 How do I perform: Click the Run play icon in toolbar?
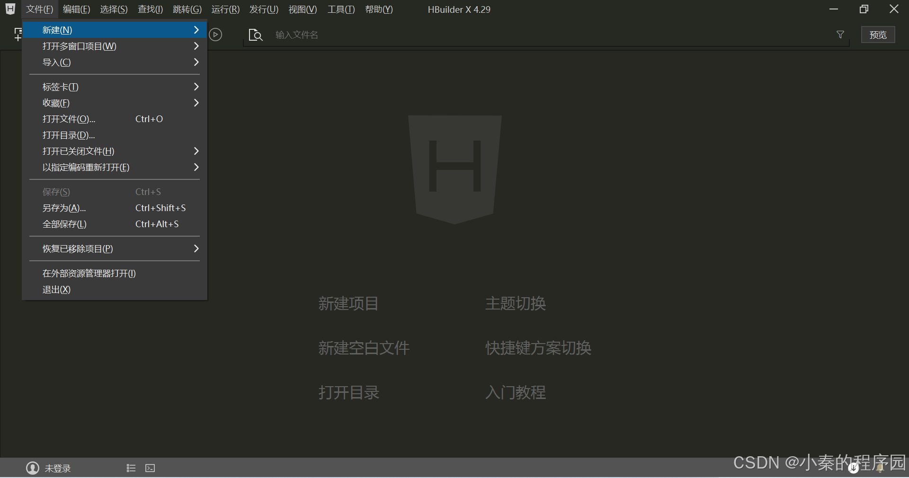click(x=215, y=35)
